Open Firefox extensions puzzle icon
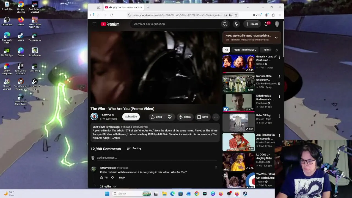This screenshot has width=352, height=198. point(273,15)
